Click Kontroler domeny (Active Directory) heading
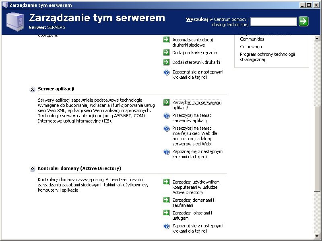This screenshot has height=241, width=322. (x=79, y=168)
